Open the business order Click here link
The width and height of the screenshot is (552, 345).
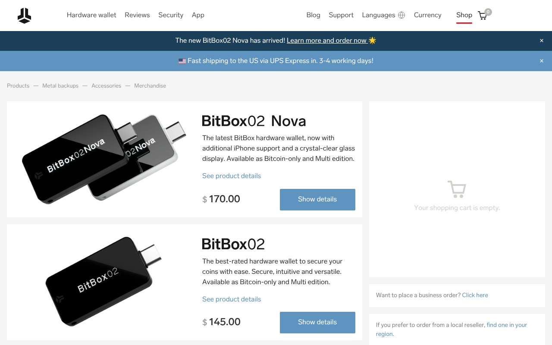tap(475, 295)
